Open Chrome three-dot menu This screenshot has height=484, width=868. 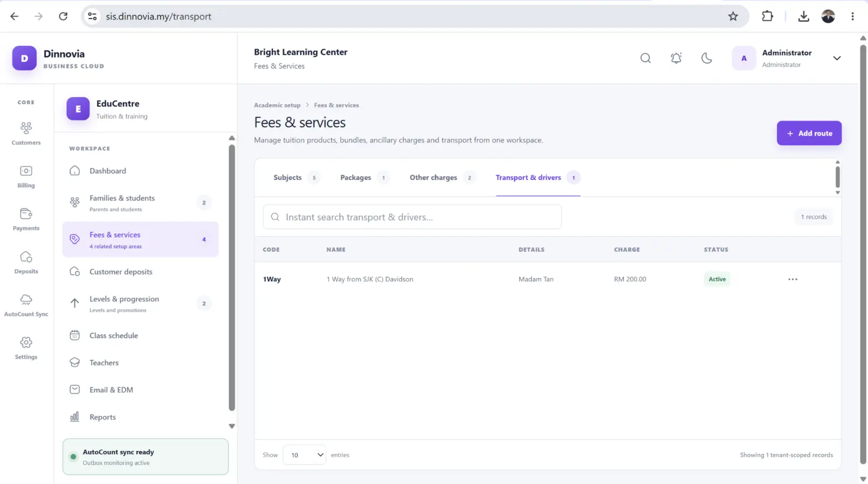(x=852, y=16)
